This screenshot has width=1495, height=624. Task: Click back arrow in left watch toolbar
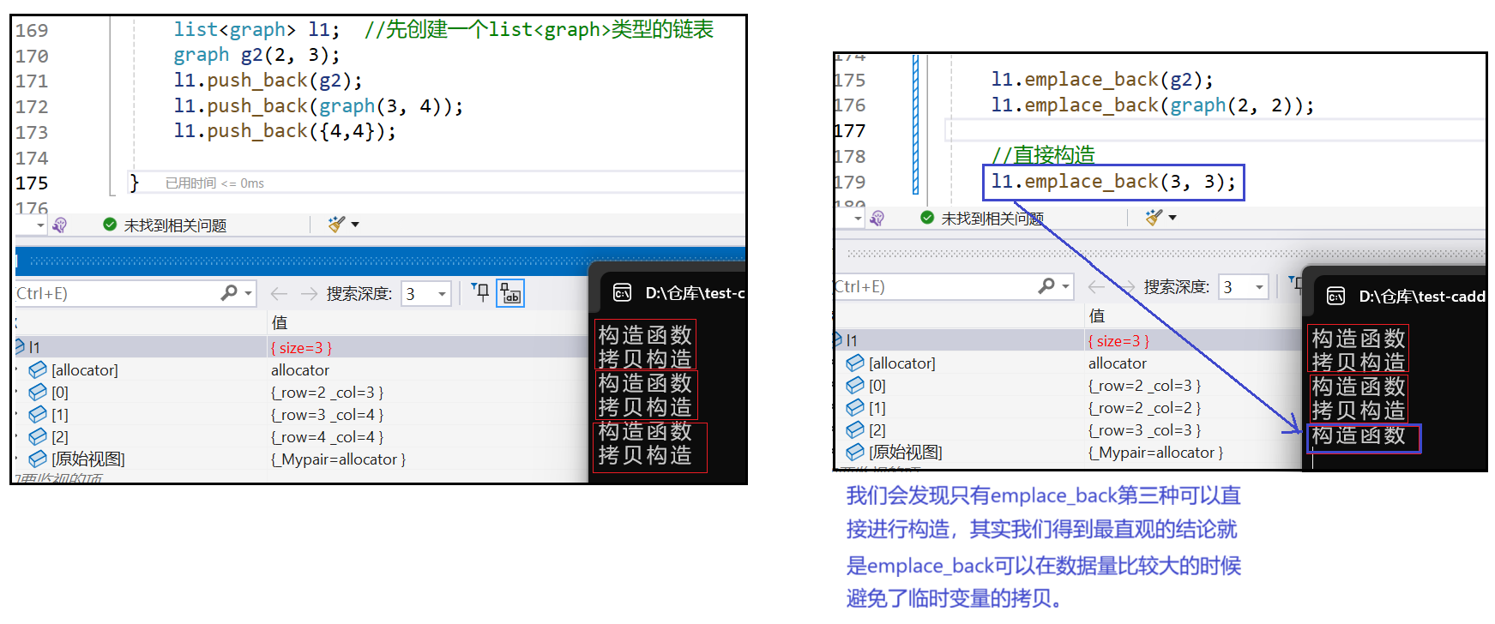click(279, 293)
